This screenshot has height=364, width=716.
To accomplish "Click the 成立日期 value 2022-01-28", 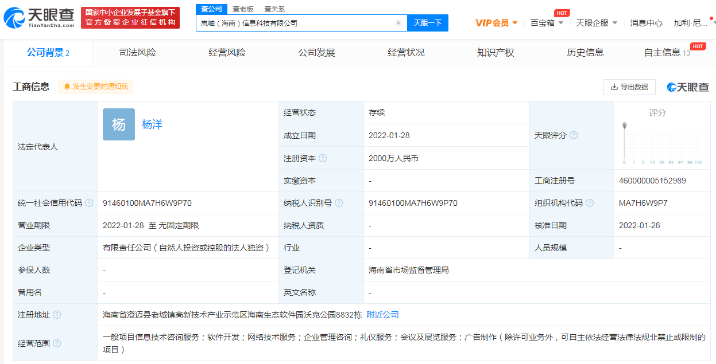I will (x=389, y=136).
